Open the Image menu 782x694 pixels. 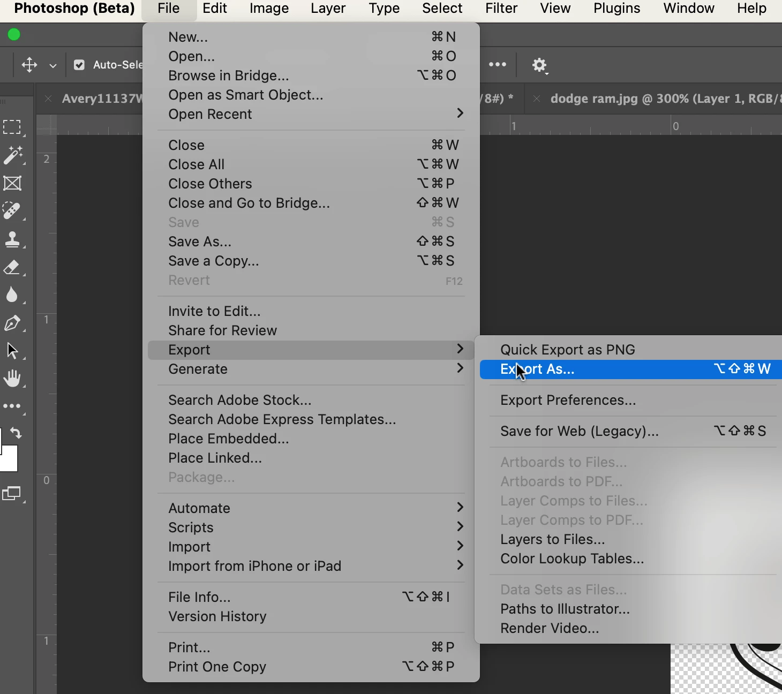point(269,9)
